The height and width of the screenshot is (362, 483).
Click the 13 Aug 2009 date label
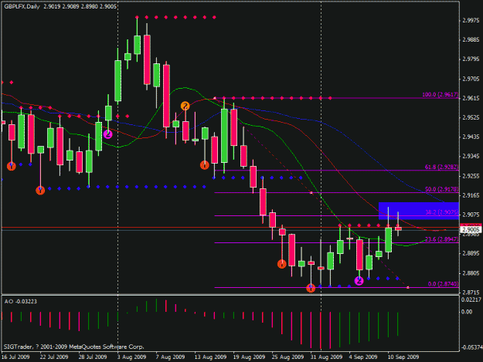[210, 357]
